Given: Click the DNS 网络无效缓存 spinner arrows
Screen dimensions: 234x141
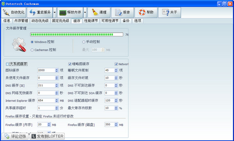Looking at the screenshot, I should pos(57,93).
